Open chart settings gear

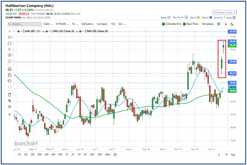click(x=218, y=24)
